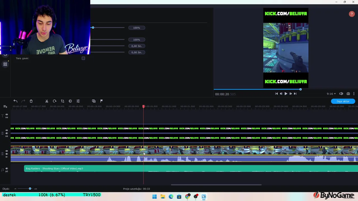Screen dimensions: 358x201
Task: Select the Bag Raiders Shooting Stars audio clip
Action: tap(191, 168)
